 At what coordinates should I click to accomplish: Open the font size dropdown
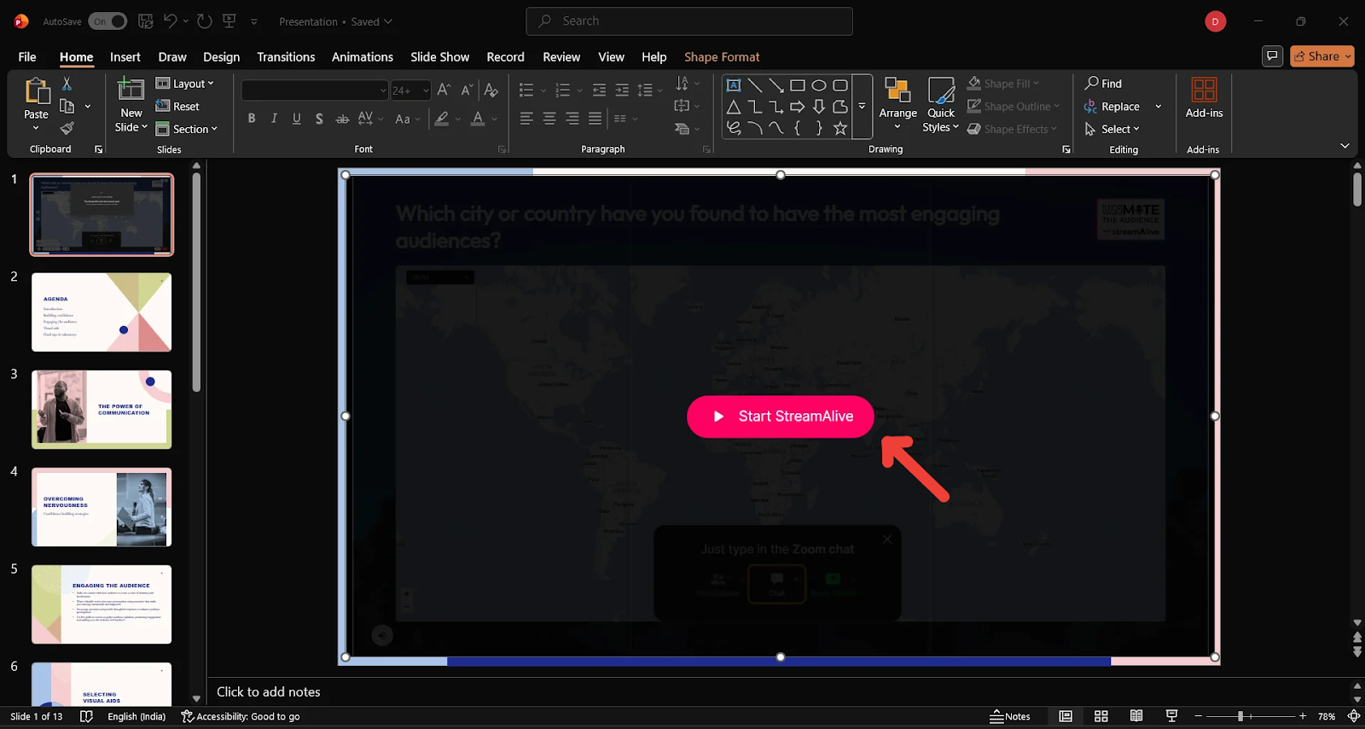pos(426,90)
